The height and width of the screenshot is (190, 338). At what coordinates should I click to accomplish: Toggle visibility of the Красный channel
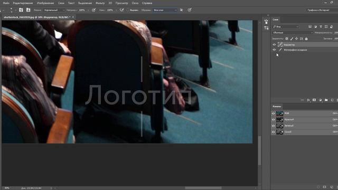[x=274, y=120]
